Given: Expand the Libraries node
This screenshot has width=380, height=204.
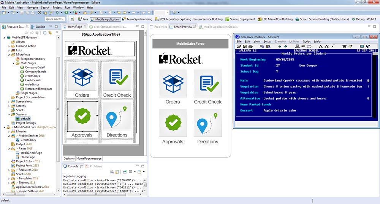Looking at the screenshot, I should point(9,132).
